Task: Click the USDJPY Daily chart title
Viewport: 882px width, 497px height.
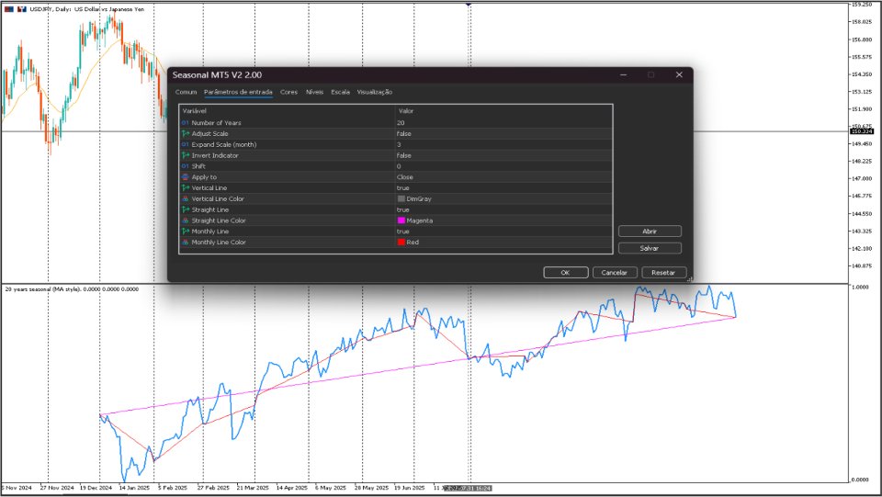Action: pyautogui.click(x=86, y=9)
